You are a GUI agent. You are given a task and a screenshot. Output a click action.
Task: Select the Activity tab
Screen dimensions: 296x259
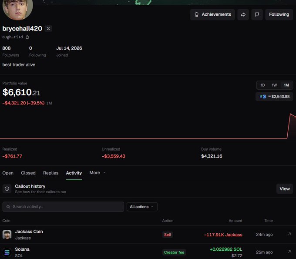(74, 173)
